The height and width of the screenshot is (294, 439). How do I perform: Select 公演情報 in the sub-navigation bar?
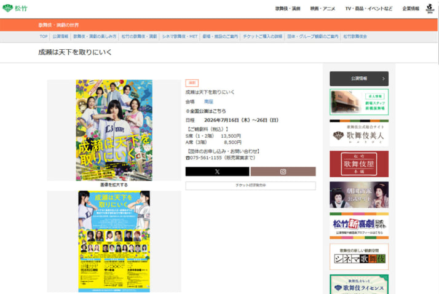[x=60, y=36]
